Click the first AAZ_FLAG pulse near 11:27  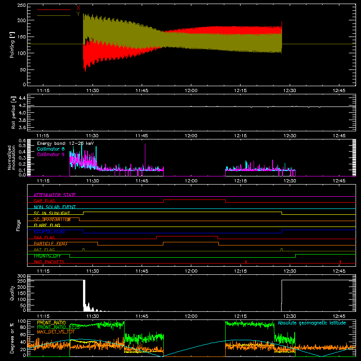[83, 250]
